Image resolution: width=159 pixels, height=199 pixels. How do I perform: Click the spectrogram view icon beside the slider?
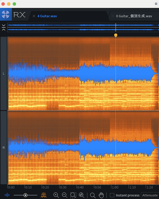pyautogui.click(x=44, y=195)
